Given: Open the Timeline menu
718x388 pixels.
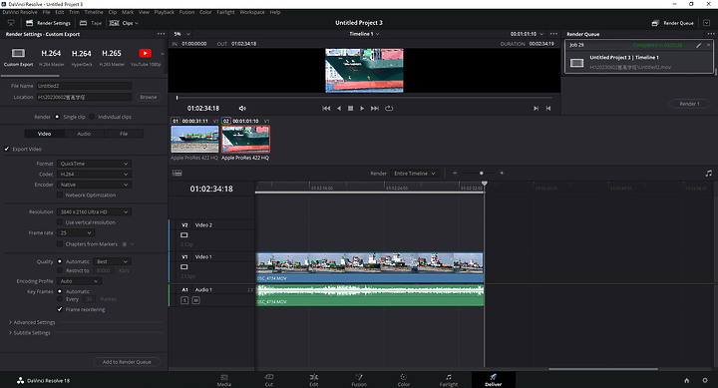Looking at the screenshot, I should pyautogui.click(x=94, y=12).
